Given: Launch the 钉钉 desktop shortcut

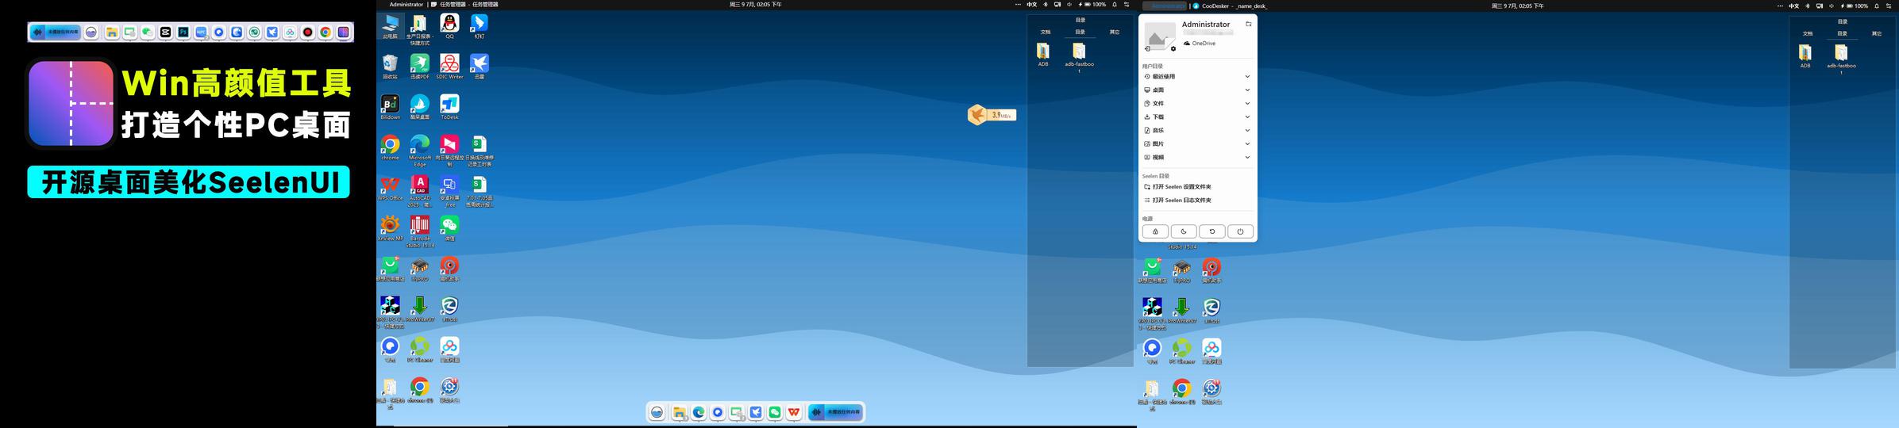Looking at the screenshot, I should [x=479, y=24].
